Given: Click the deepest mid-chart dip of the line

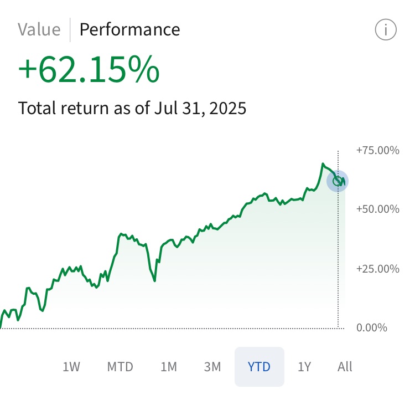Looking at the screenshot, I should point(154,280).
